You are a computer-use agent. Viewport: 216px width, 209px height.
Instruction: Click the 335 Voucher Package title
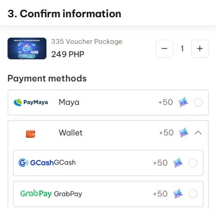tap(87, 42)
